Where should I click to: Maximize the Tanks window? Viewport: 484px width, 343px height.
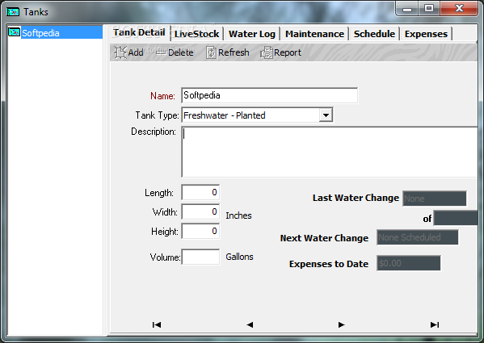click(429, 8)
